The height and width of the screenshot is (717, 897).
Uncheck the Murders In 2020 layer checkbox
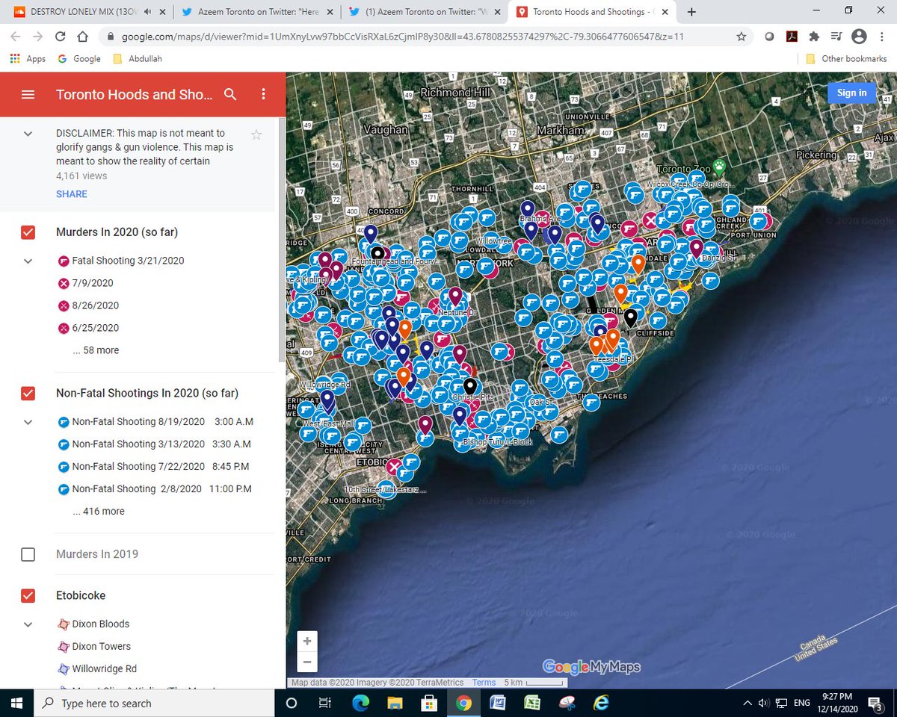click(28, 232)
